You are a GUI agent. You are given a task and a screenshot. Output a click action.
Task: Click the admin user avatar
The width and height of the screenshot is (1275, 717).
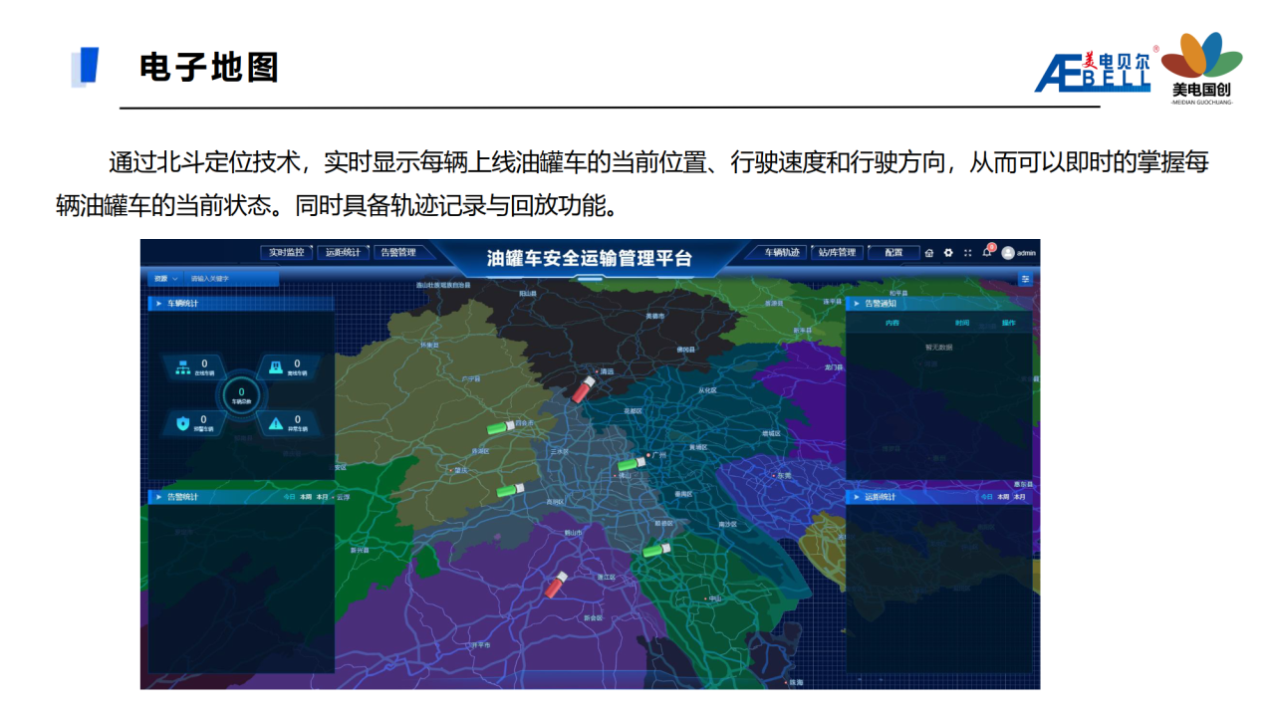click(x=1008, y=253)
